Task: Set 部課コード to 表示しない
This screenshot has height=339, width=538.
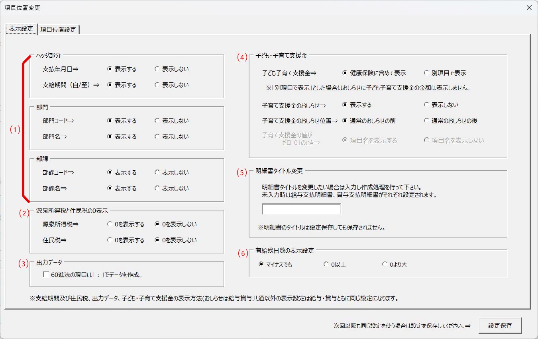Action: (x=172, y=172)
